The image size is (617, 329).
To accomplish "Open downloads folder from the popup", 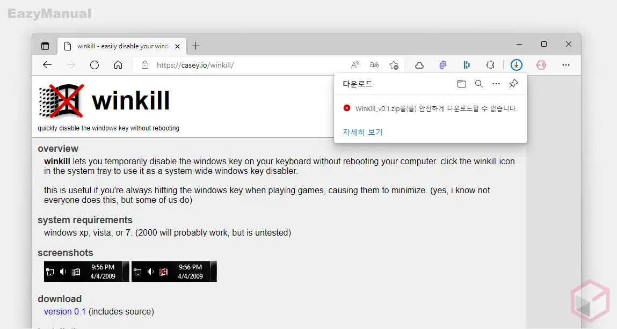I will pos(461,84).
